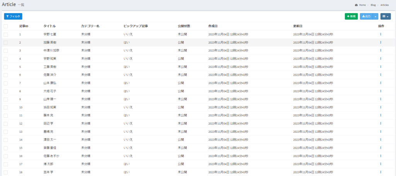
Task: Click the three-dot menu for 港 太郎
Action: [x=381, y=164]
